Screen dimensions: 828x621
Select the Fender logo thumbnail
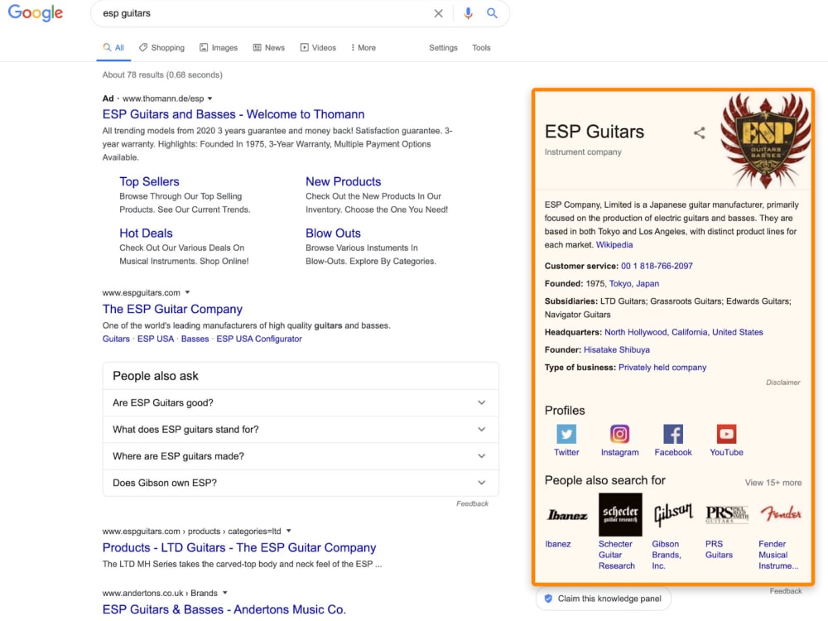781,514
